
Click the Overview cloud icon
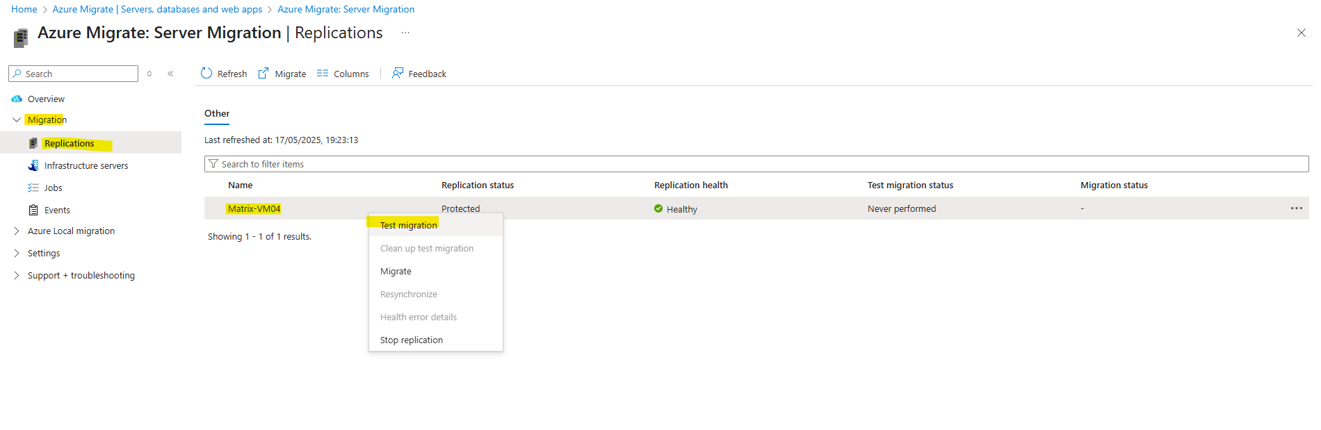tap(17, 99)
